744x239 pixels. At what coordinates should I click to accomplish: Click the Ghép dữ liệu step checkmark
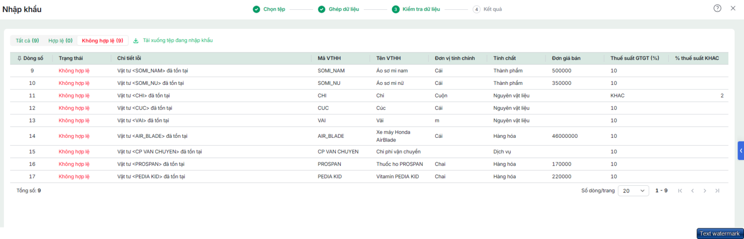click(322, 9)
